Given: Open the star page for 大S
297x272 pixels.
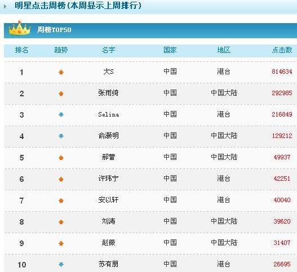Looking at the screenshot, I should (x=108, y=72).
